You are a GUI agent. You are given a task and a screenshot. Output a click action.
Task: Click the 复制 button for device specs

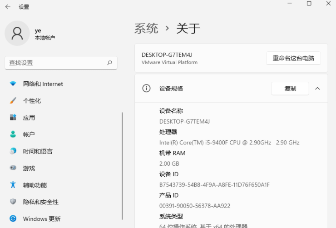pyautogui.click(x=290, y=89)
